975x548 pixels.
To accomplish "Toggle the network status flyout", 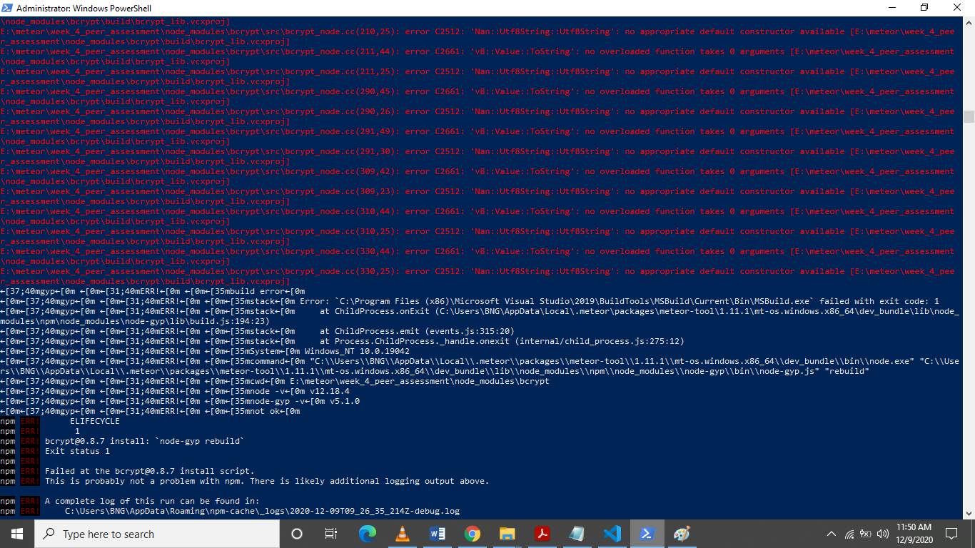I will pos(849,534).
